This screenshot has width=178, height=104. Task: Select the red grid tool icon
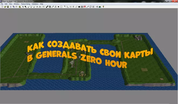(x=85, y=7)
